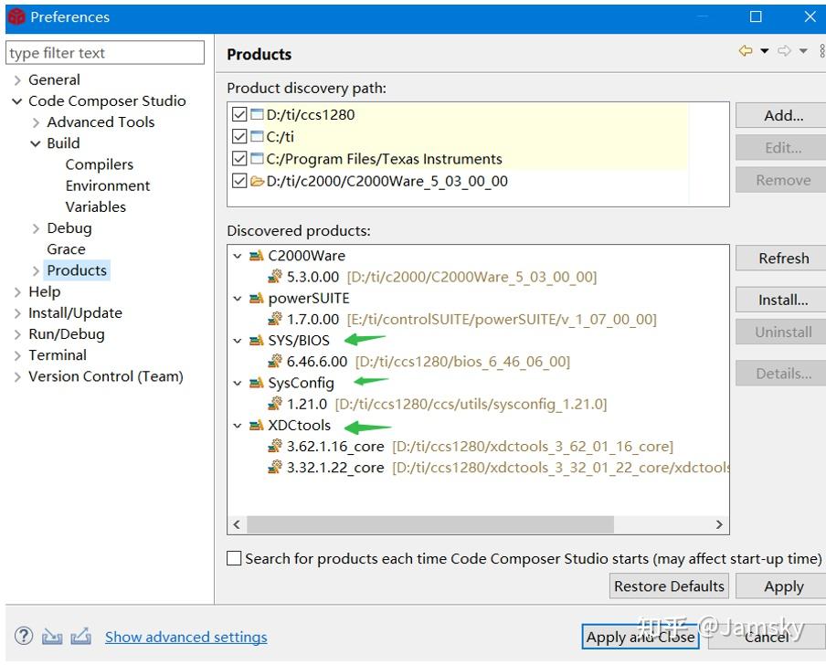Click the C2000Ware product icon
Image resolution: width=826 pixels, height=665 pixels.
256,256
